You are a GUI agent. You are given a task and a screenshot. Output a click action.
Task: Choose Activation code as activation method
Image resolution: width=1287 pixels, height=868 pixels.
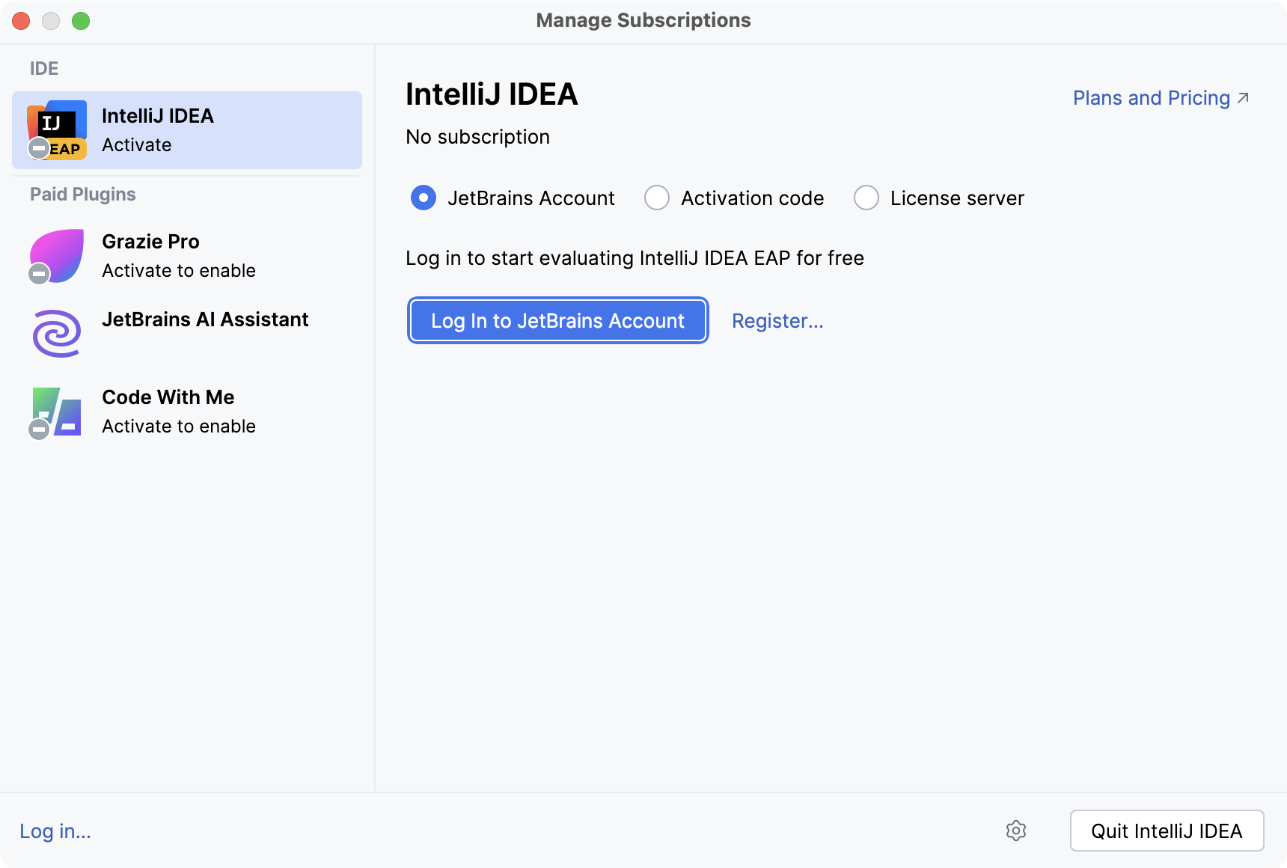(656, 198)
